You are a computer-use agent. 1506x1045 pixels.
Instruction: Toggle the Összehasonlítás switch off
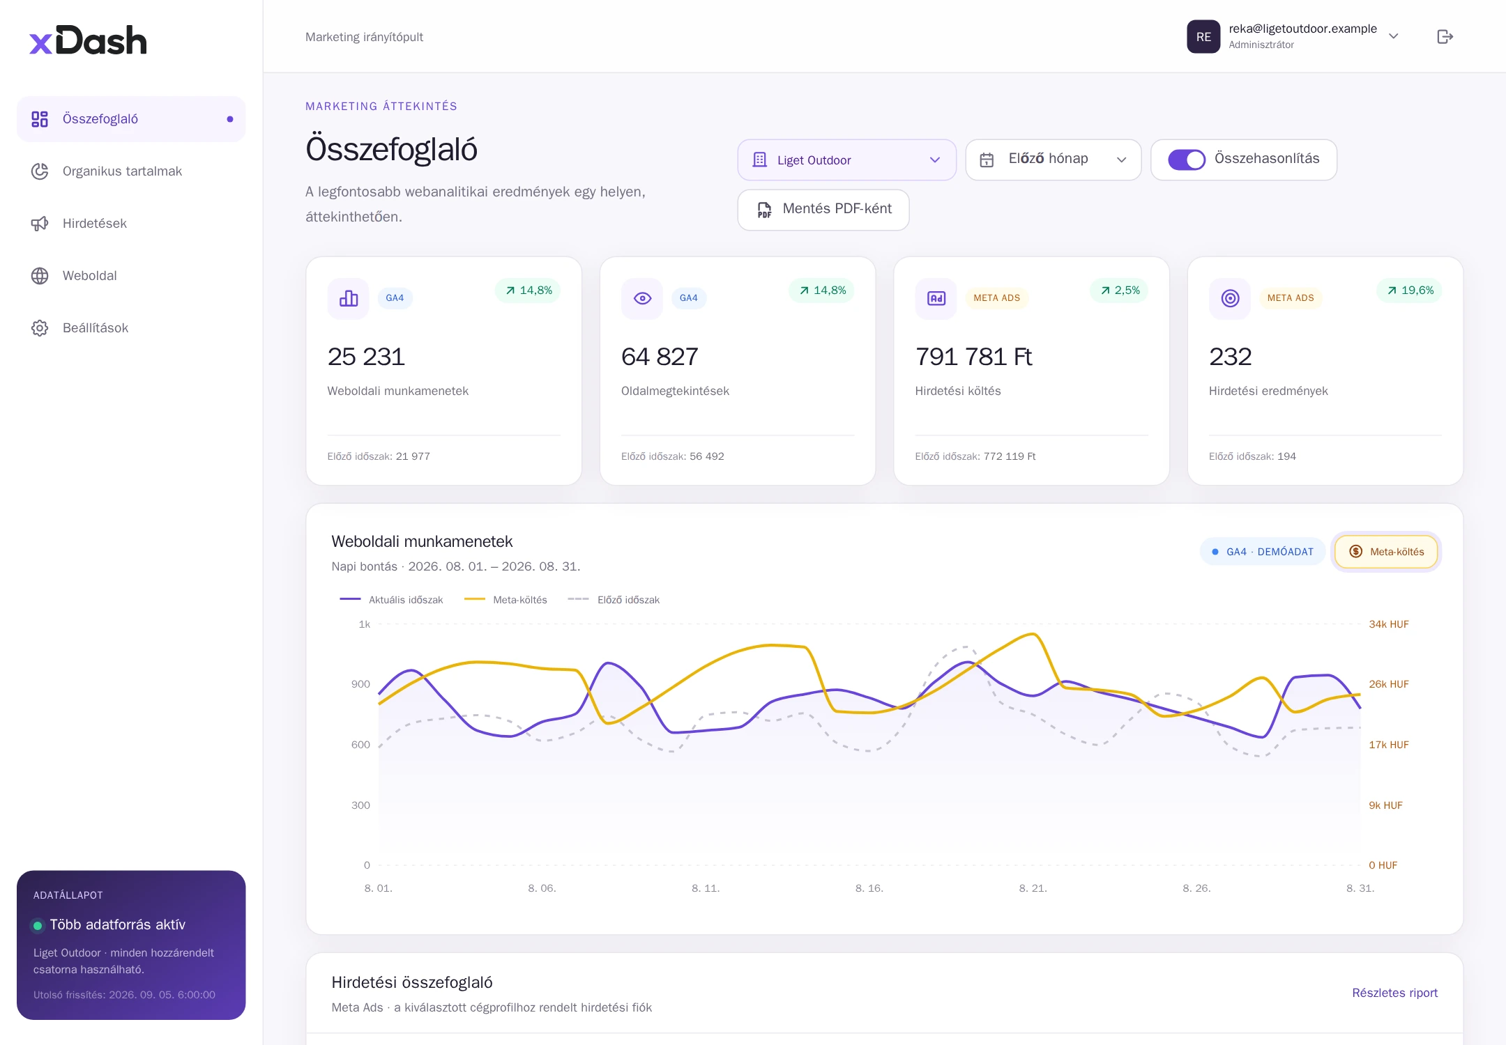coord(1187,160)
